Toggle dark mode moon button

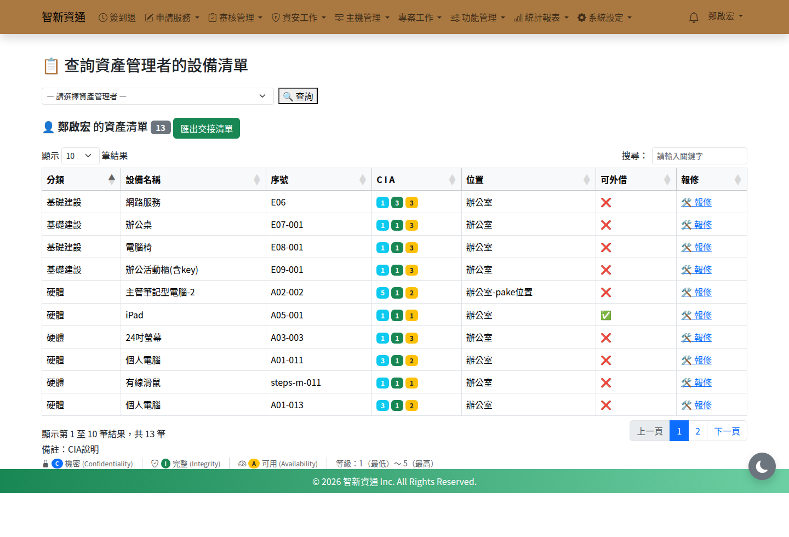(762, 466)
